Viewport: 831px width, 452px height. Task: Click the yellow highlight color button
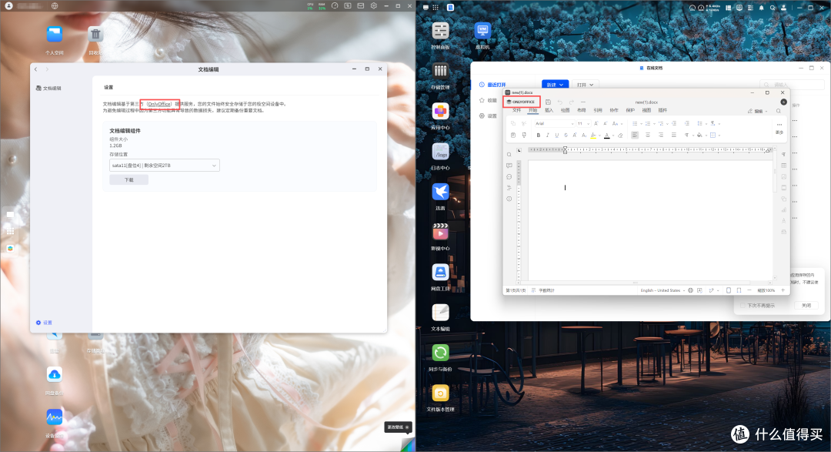tap(593, 136)
